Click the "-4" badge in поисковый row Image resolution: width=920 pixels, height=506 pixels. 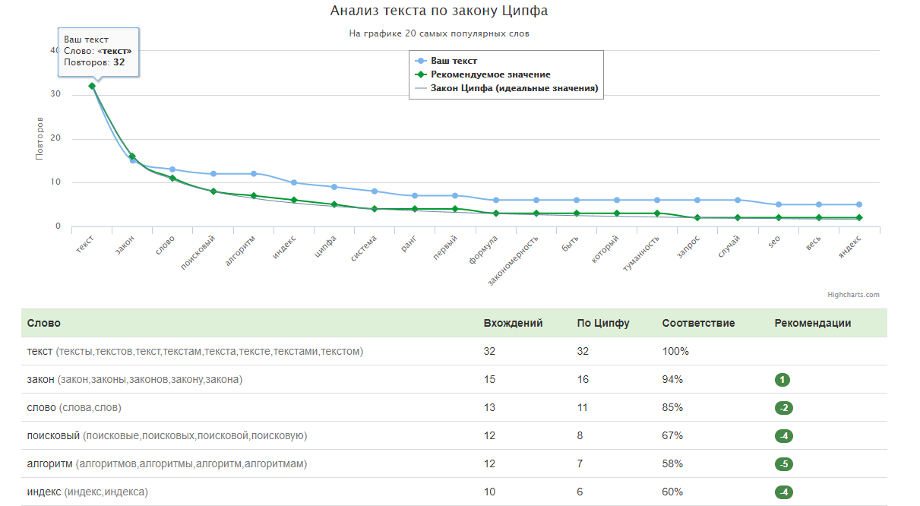(783, 436)
